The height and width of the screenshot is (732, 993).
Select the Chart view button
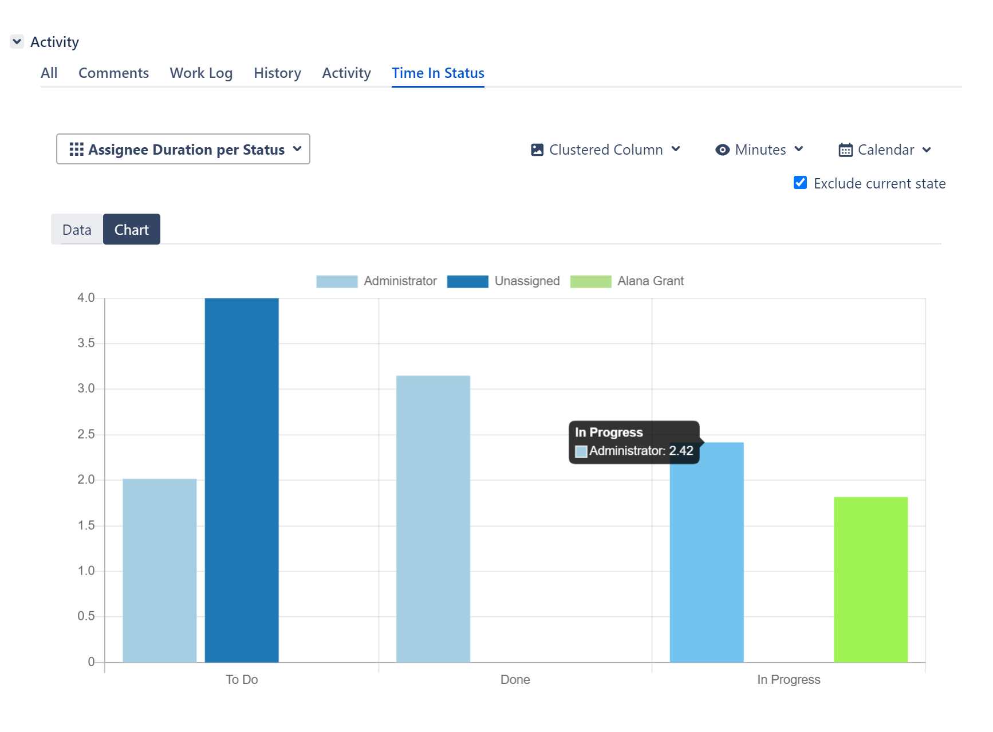[132, 230]
